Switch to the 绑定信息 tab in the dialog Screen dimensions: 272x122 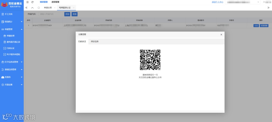95,42
